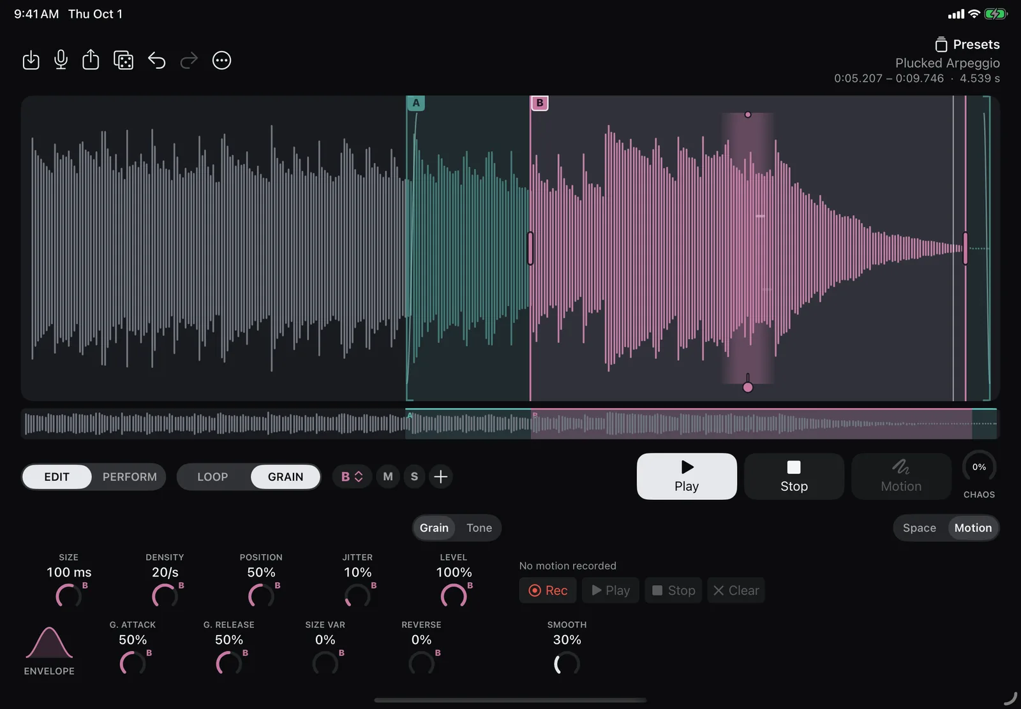This screenshot has width=1021, height=709.
Task: Click the 30% smooth value
Action: click(567, 640)
